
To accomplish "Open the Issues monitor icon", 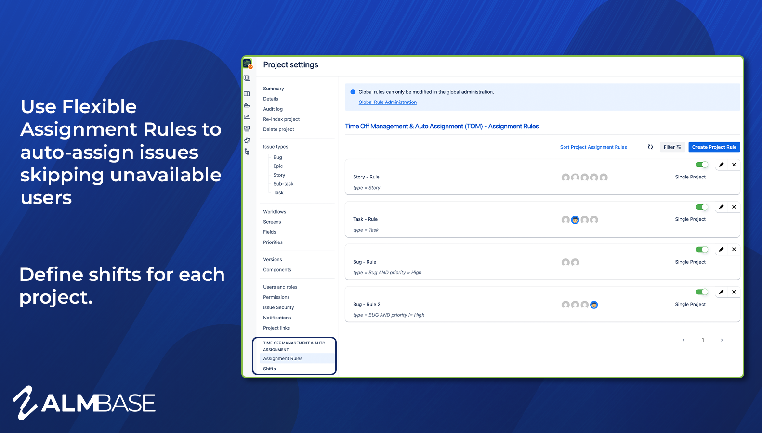I will 247,128.
